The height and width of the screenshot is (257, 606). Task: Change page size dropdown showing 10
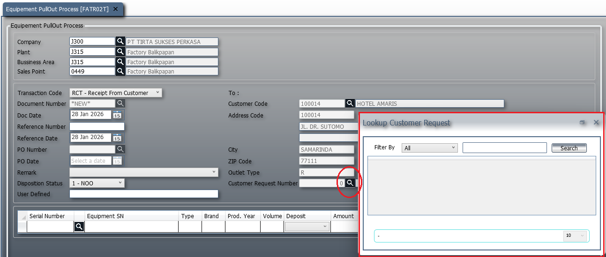click(x=575, y=236)
